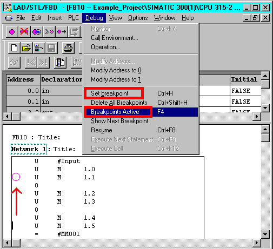Click right arrow of declaration table horizontal scrollbar
This screenshot has height=249, width=273.
coord(257,117)
